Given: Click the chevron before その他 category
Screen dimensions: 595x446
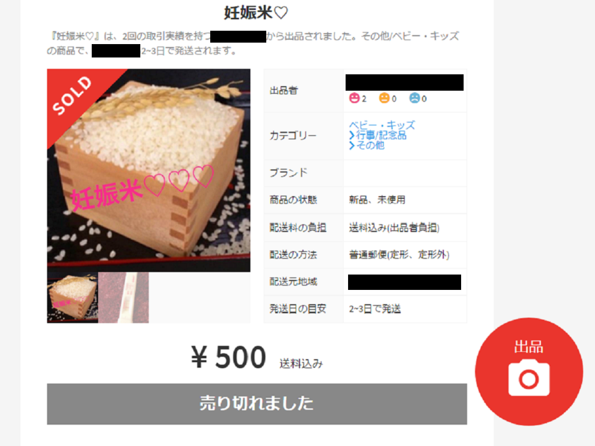Looking at the screenshot, I should tap(352, 146).
